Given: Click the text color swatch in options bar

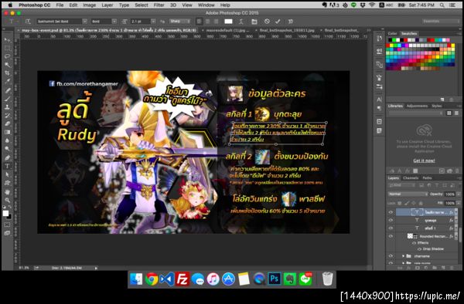Looking at the screenshot, I should point(228,22).
